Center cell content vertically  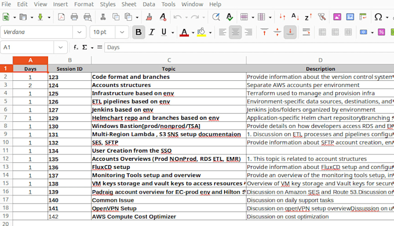tap(277, 32)
